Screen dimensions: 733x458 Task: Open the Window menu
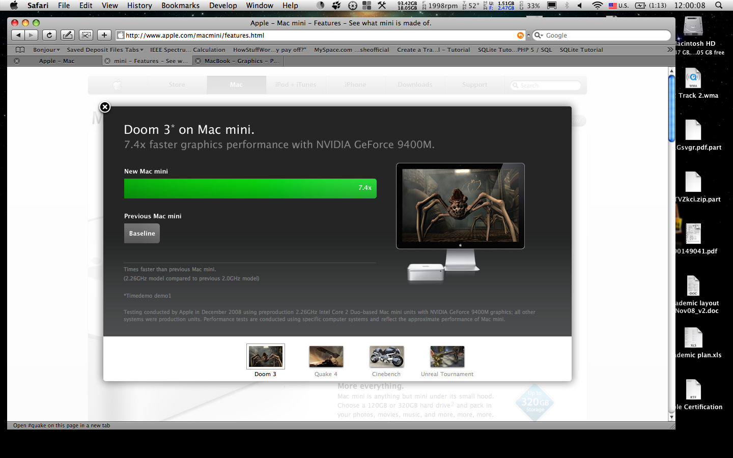[x=260, y=6]
